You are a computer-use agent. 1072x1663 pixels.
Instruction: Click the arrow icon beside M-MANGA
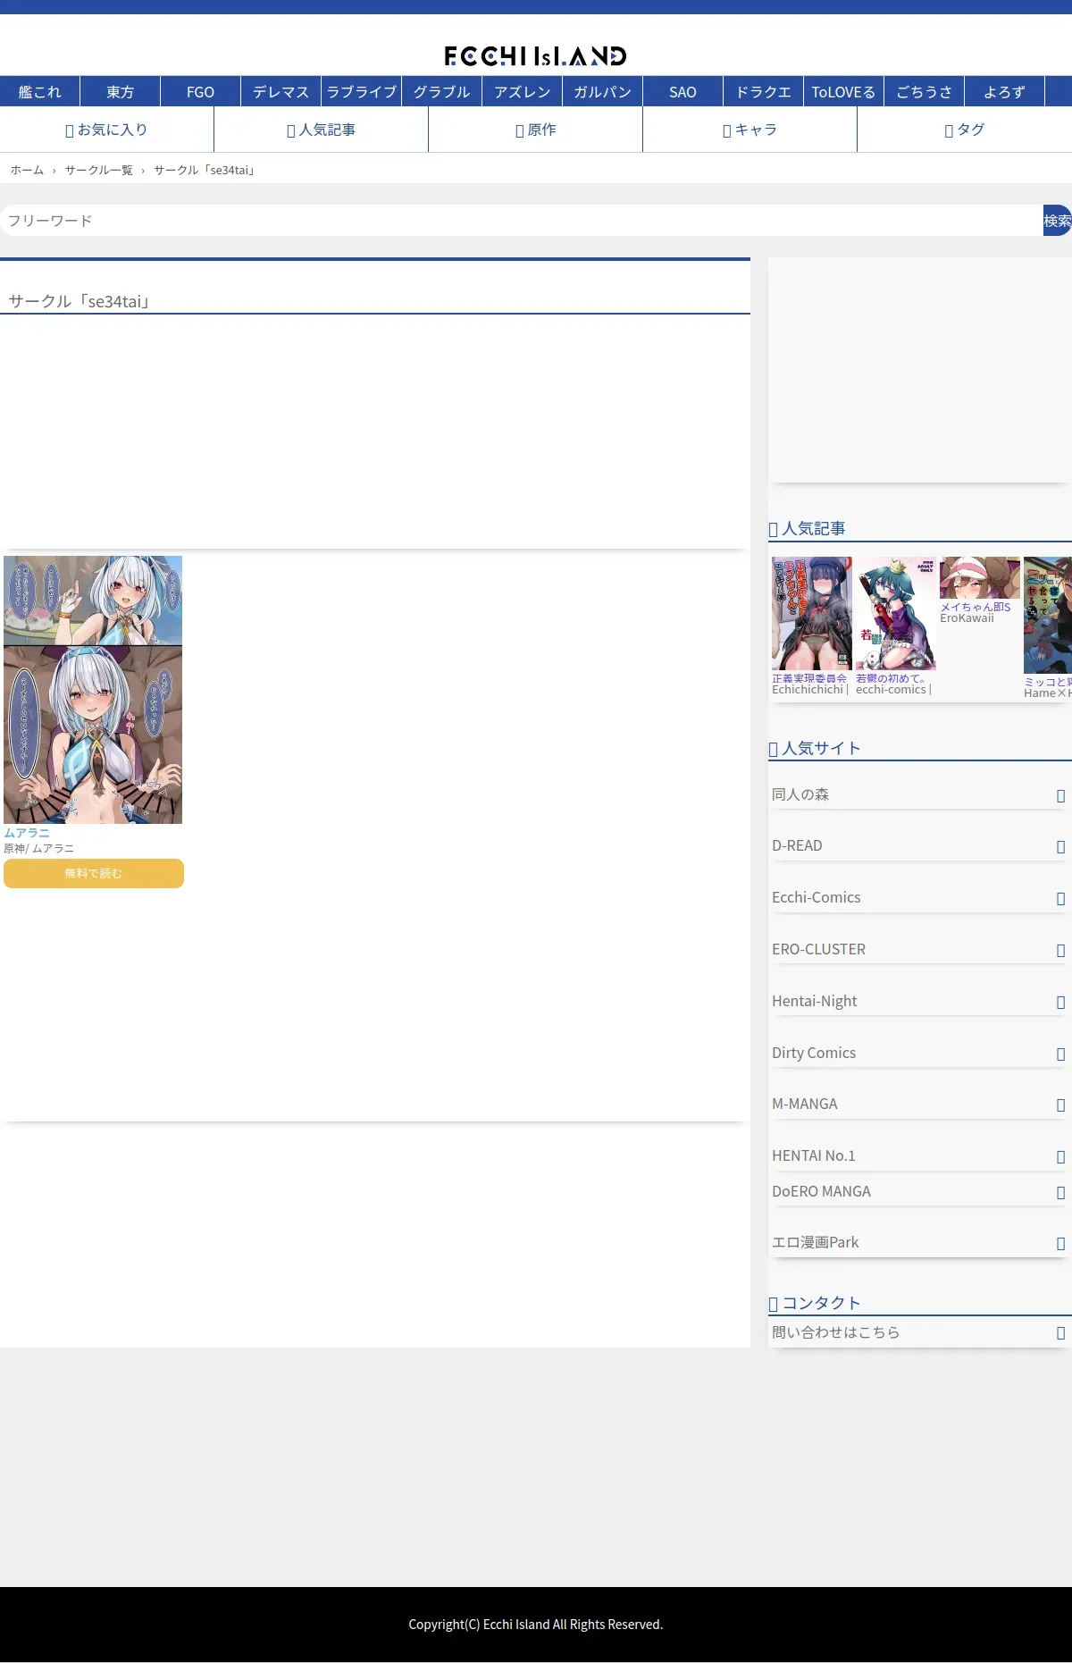pos(1060,1105)
